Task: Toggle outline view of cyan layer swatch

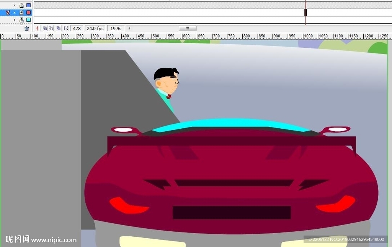Action: (x=28, y=20)
